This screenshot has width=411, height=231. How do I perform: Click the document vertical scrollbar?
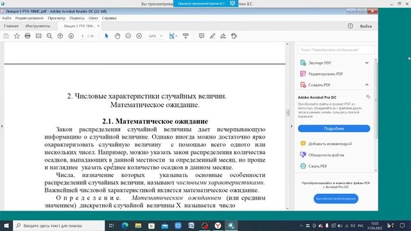tap(287, 113)
